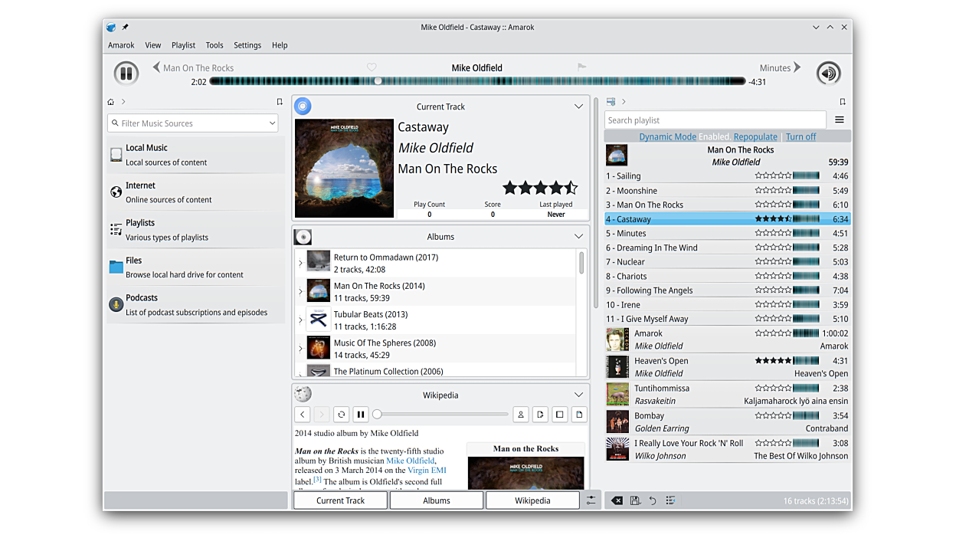Switch to the Albums tab at bottom
This screenshot has width=956, height=538.
(x=437, y=500)
